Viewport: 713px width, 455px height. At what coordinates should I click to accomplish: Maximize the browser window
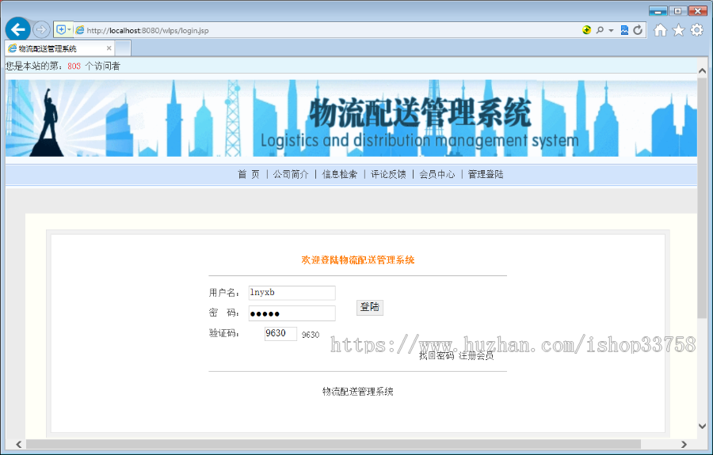677,11
